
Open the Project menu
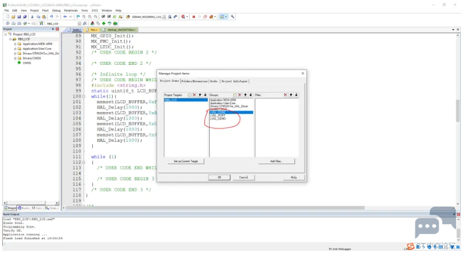tap(34, 11)
